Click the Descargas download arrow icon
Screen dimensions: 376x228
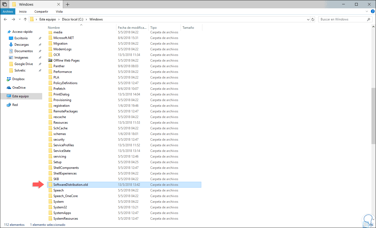tap(11, 45)
